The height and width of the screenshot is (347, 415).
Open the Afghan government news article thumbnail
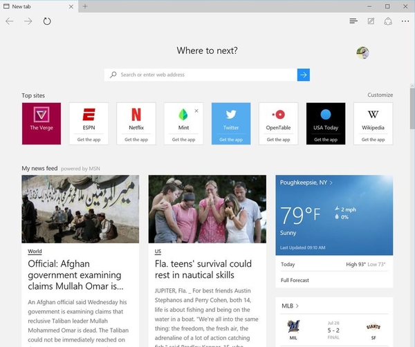(x=80, y=209)
